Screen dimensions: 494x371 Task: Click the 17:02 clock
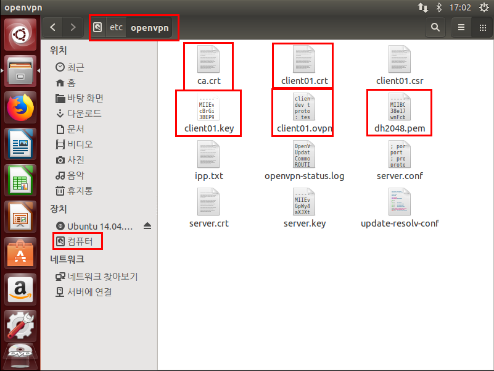click(460, 7)
